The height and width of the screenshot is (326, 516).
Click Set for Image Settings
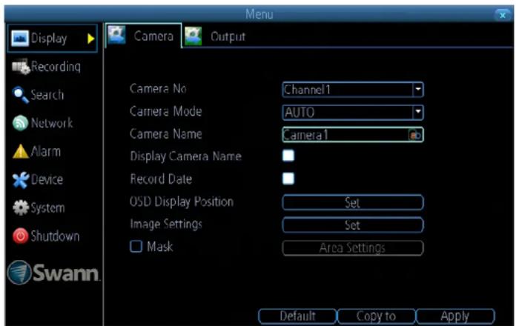click(353, 225)
